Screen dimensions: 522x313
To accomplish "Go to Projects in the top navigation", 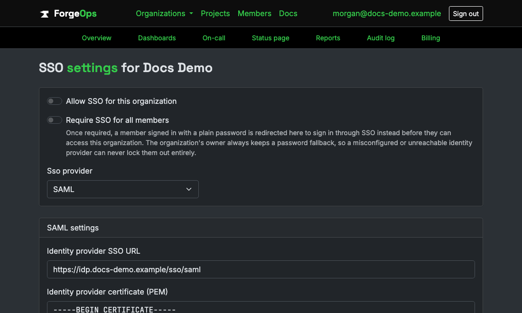I will point(215,14).
